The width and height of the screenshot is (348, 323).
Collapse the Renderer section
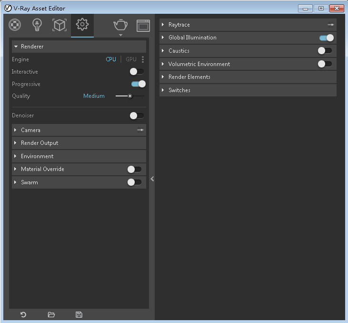(32, 47)
